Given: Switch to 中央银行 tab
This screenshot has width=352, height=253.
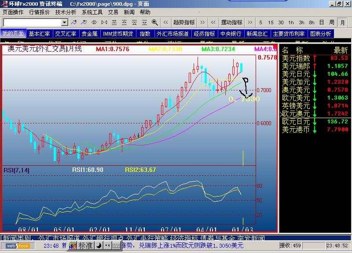Looking at the screenshot, I should click(231, 34).
